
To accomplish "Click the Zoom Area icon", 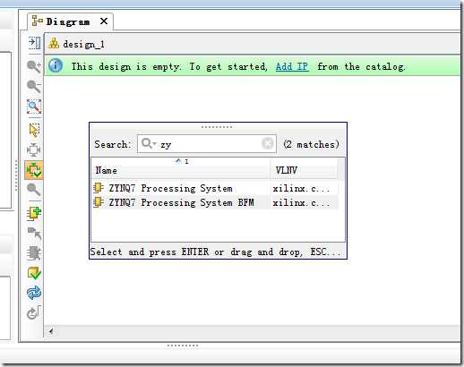I will pyautogui.click(x=34, y=107).
